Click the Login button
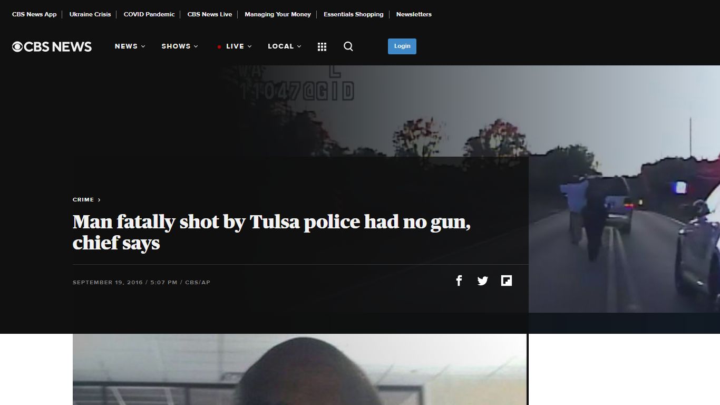 click(402, 46)
